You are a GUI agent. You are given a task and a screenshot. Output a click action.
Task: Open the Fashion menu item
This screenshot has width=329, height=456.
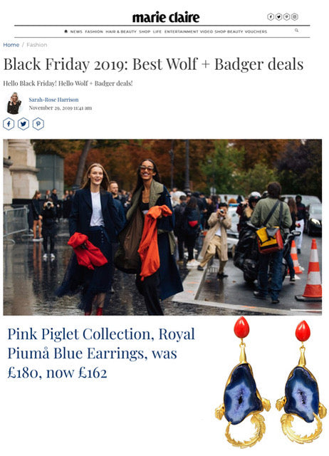click(x=94, y=31)
